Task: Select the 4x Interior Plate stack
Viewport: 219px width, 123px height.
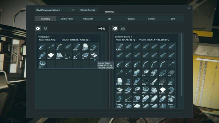Action: click(x=94, y=55)
